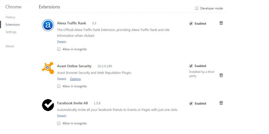Click the Facebook Invite All checkmark icon
Screen dimensions: 269x134
(48, 105)
